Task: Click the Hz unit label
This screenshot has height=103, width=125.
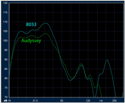Action: tap(101, 101)
